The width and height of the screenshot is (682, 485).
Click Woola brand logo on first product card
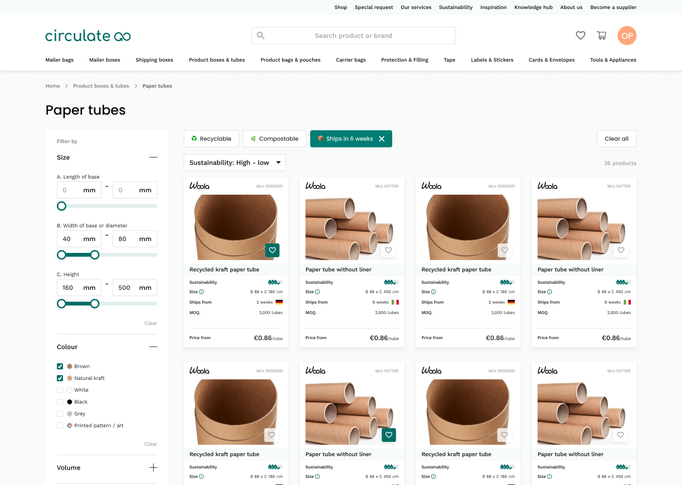pos(199,186)
